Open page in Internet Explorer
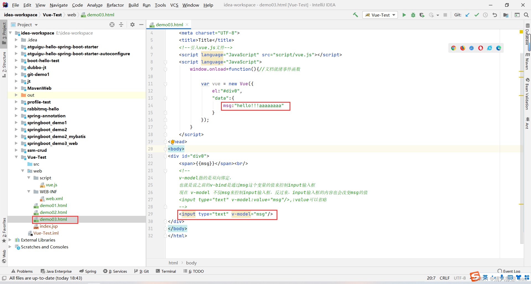The image size is (531, 284). [x=490, y=48]
